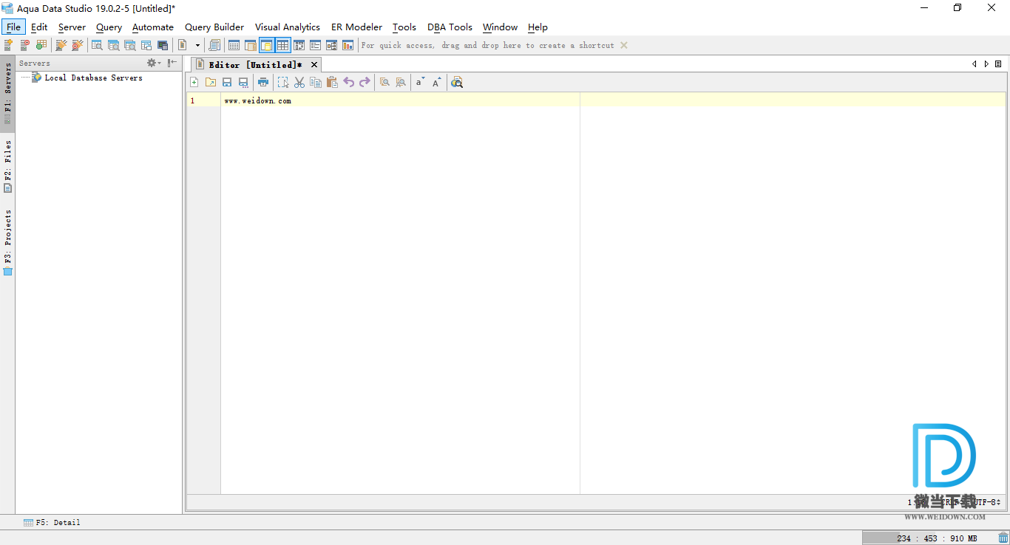1010x545 pixels.
Task: Click the unregister server icon with red minus
Action: [24, 45]
